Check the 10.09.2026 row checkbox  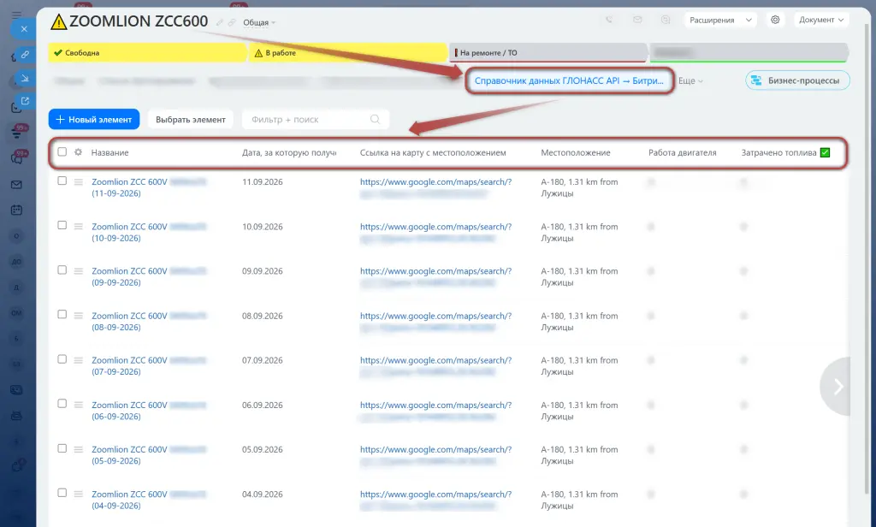tap(62, 225)
